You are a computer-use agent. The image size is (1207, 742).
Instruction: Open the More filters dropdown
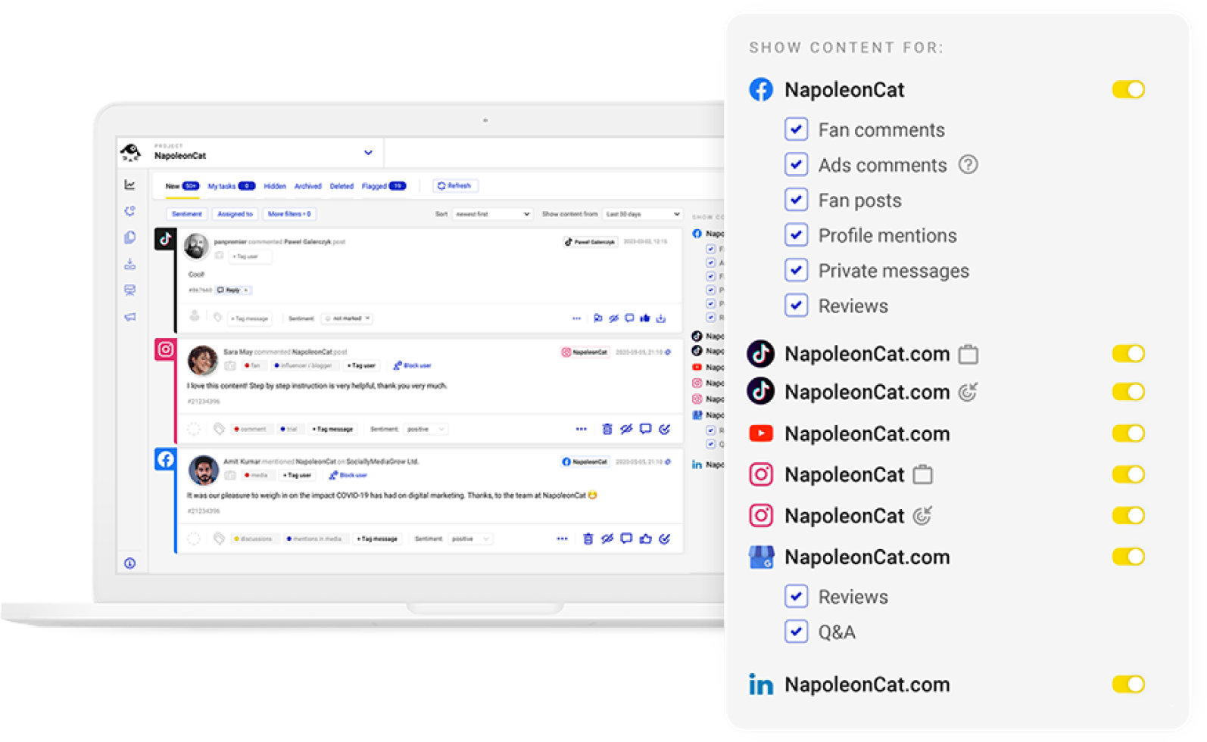click(x=289, y=214)
